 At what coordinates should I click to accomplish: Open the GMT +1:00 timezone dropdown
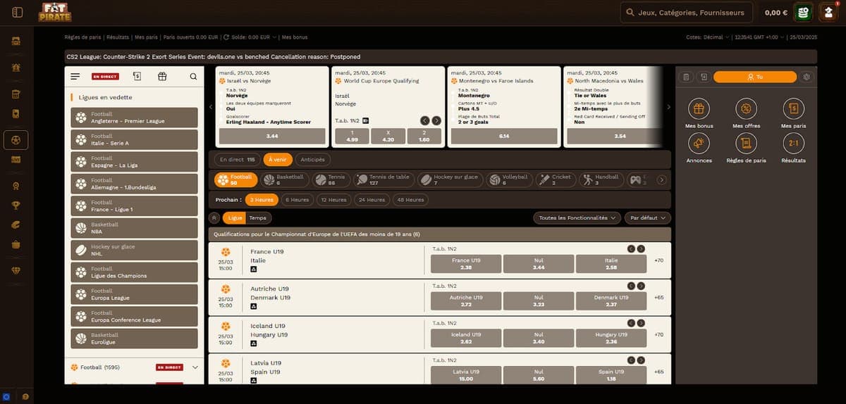[x=759, y=37]
